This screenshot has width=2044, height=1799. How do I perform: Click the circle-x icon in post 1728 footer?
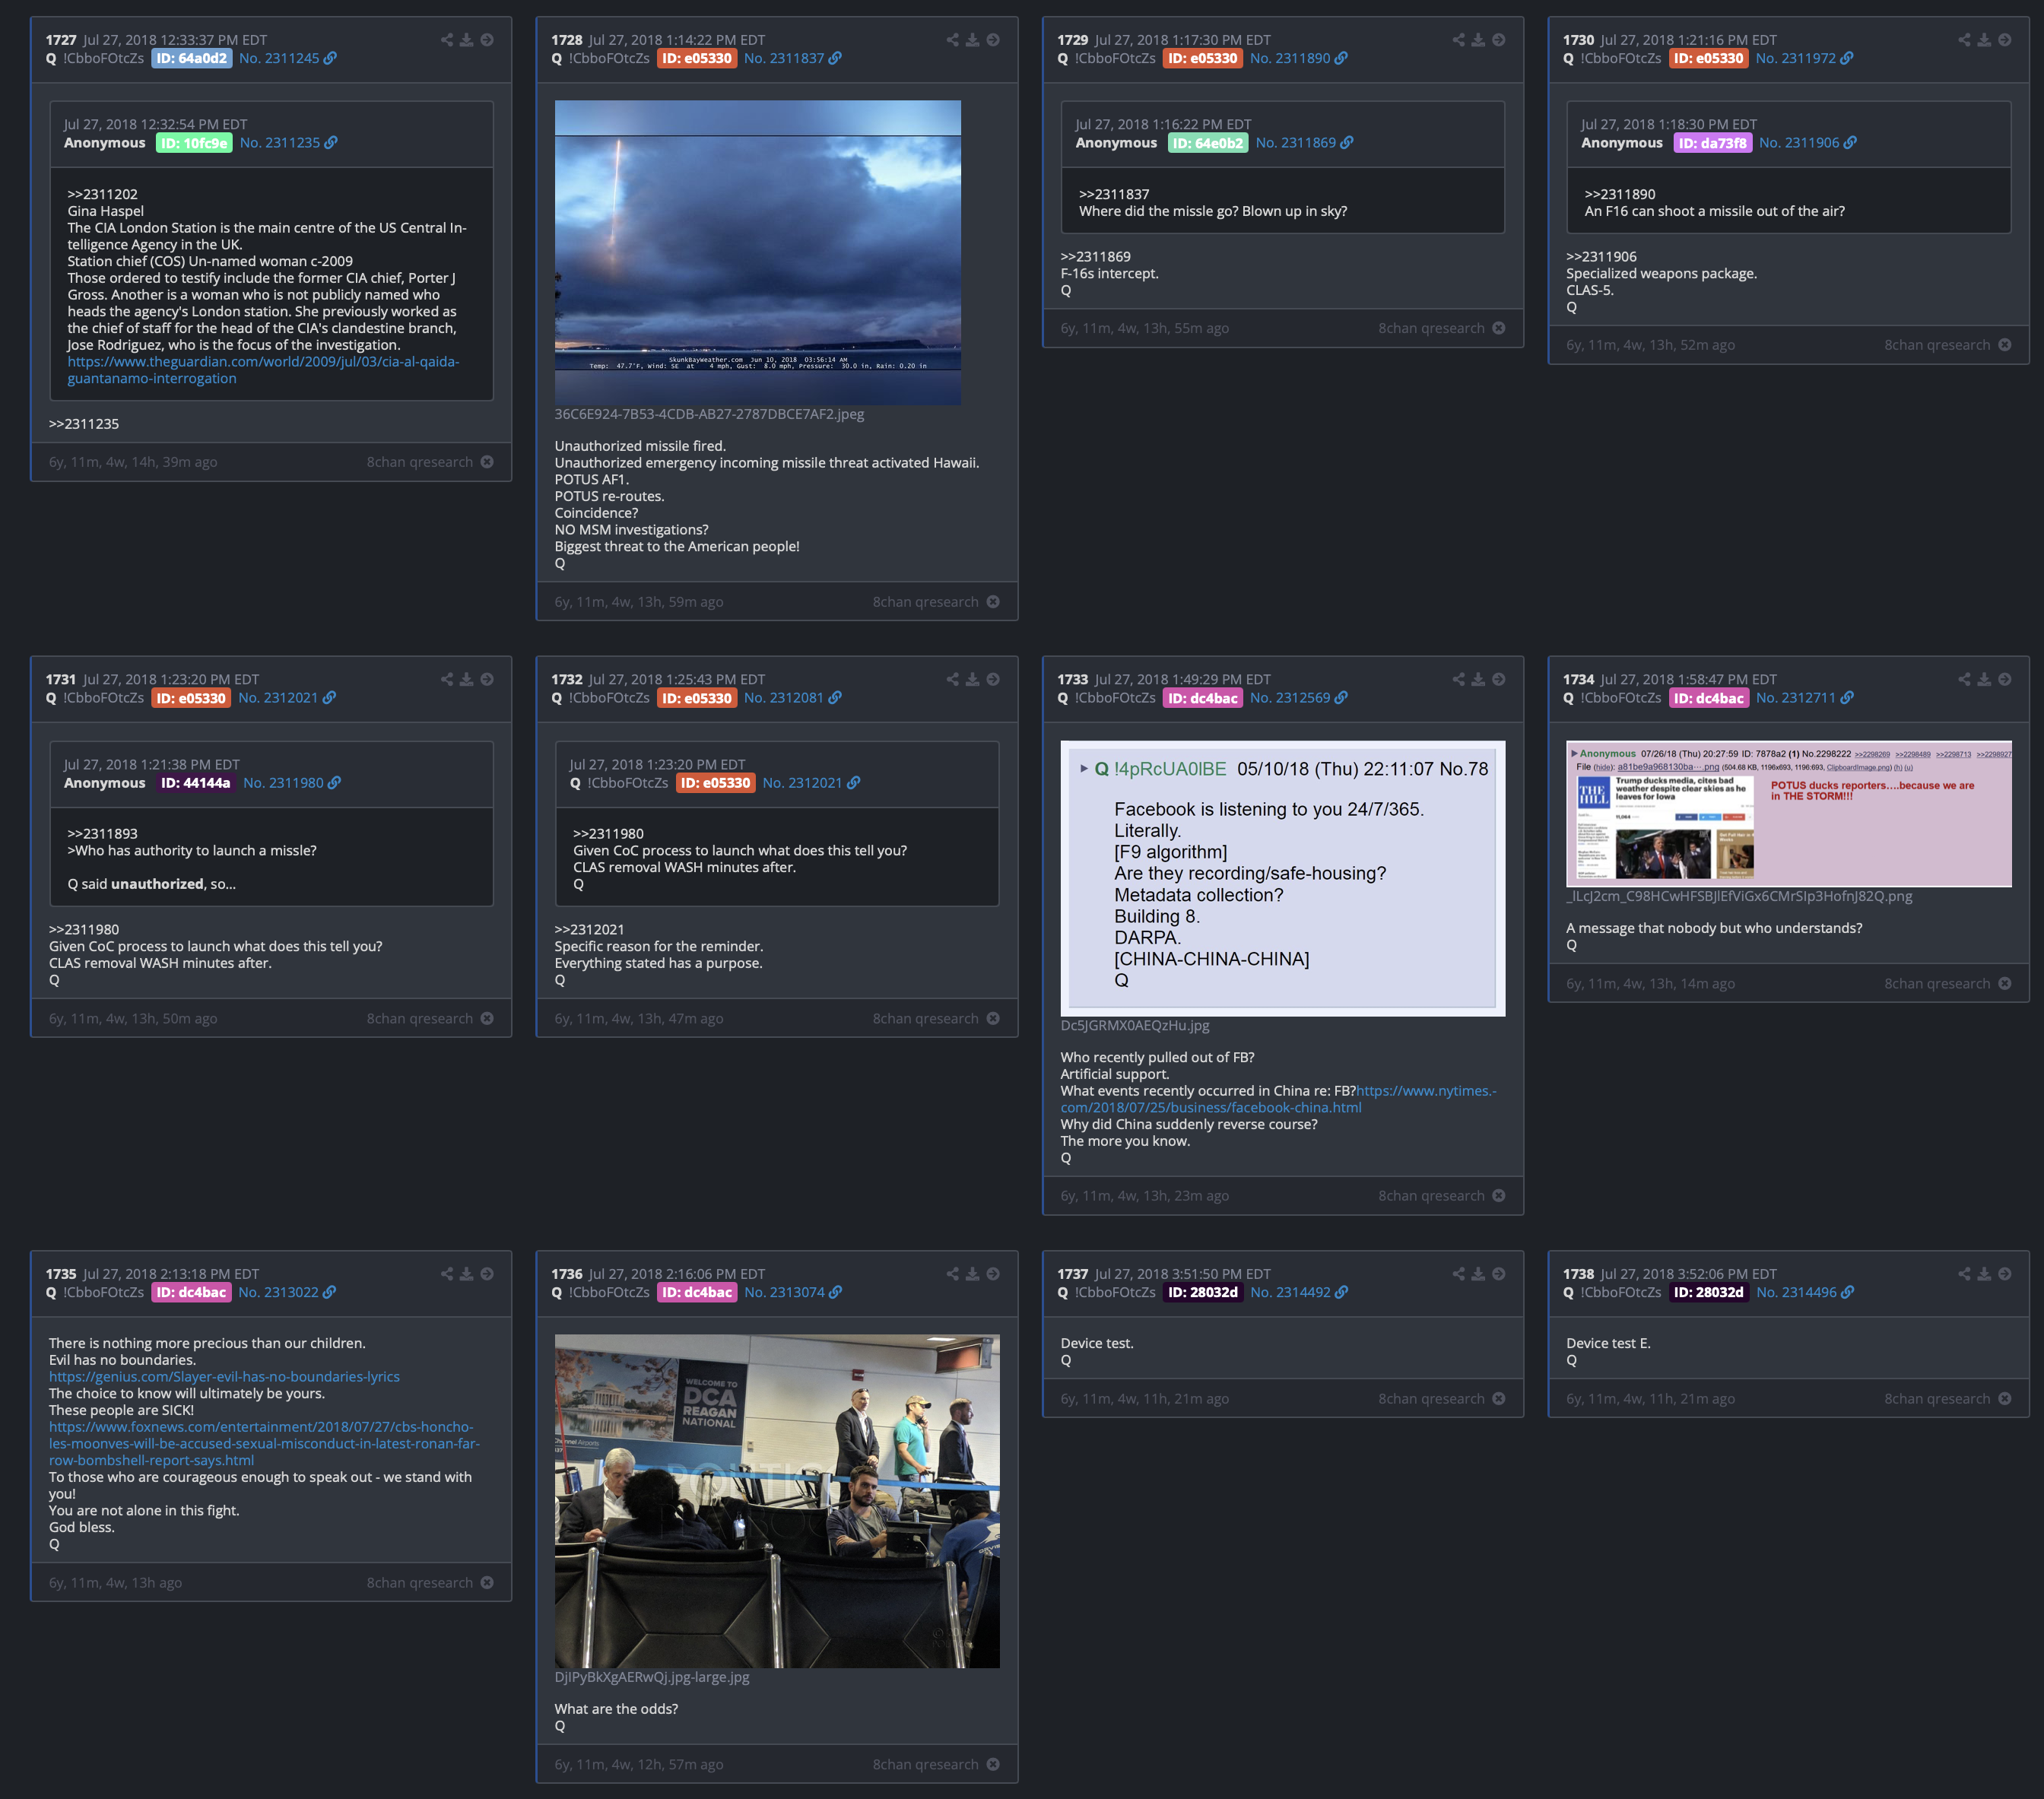993,602
